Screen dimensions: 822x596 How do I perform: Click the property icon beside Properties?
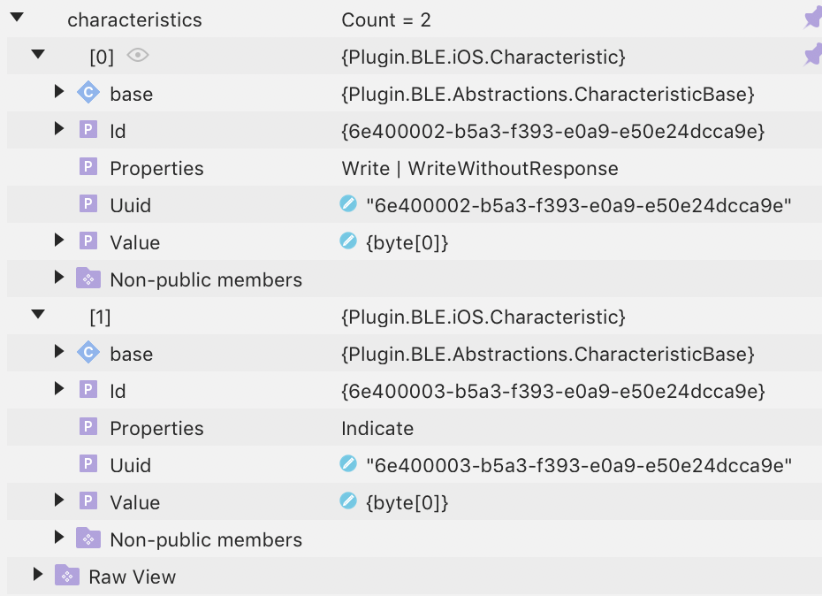click(x=88, y=168)
